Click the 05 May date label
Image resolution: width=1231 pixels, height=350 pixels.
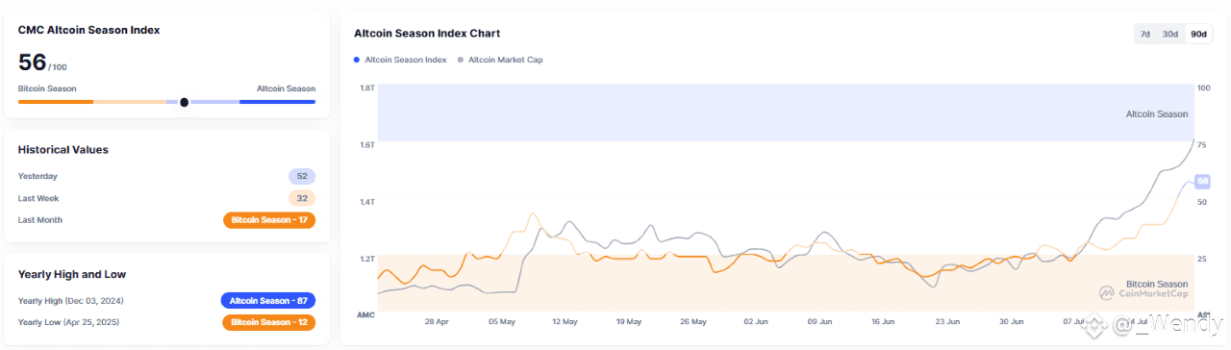pos(502,322)
